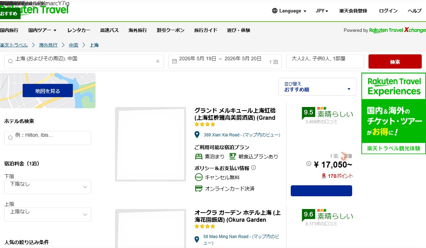Click the Rakuten R points icon by 170ポイント

[x=324, y=176]
